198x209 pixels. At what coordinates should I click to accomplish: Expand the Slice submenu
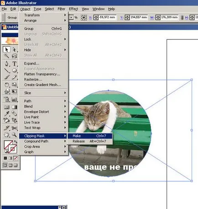[44, 93]
